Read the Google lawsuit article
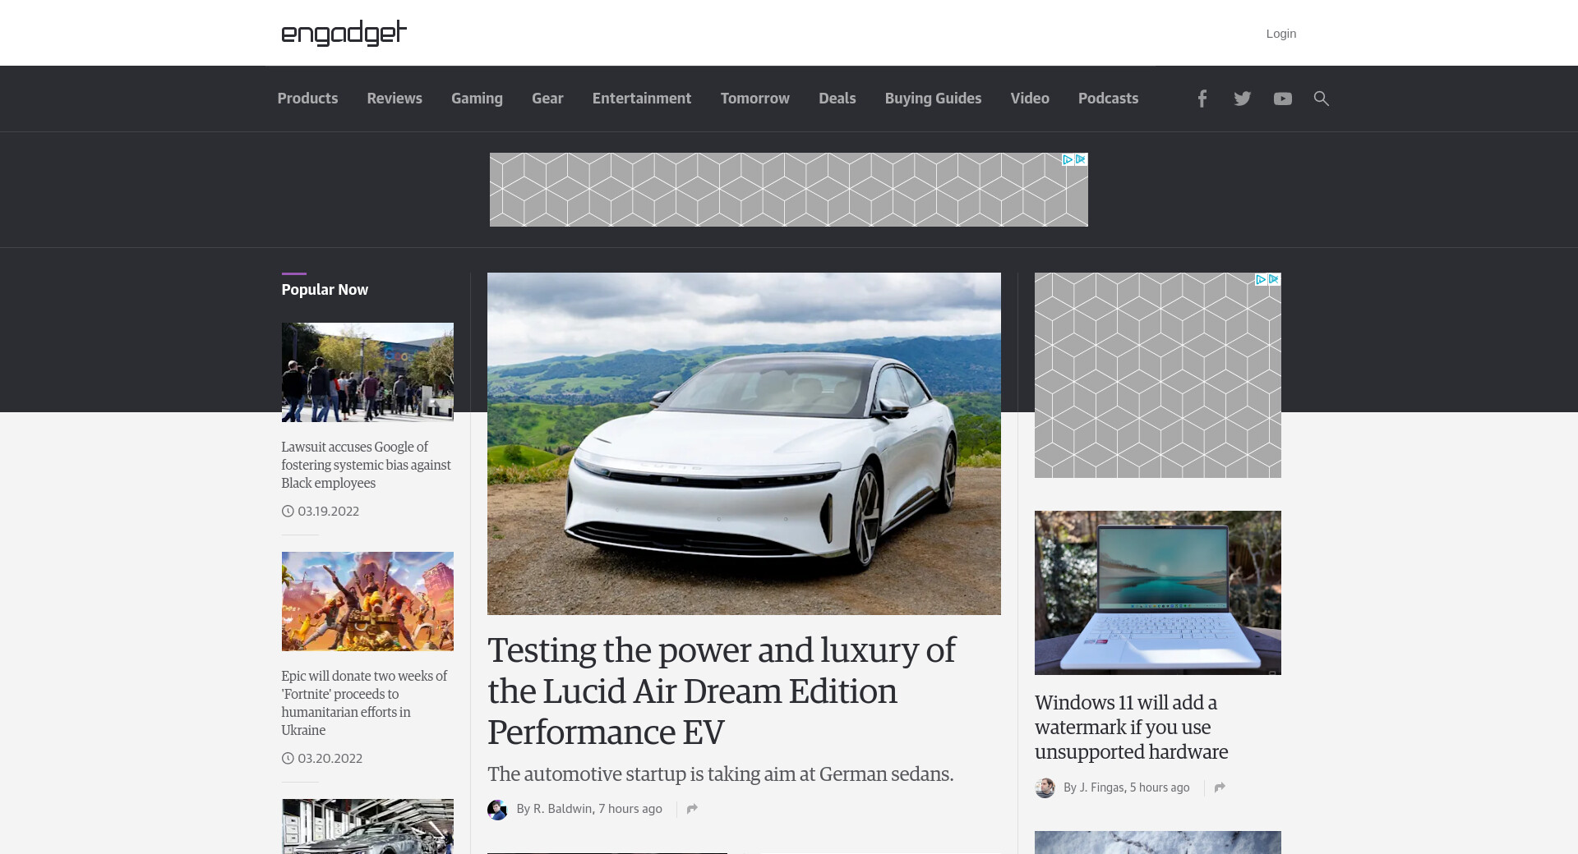 click(366, 465)
